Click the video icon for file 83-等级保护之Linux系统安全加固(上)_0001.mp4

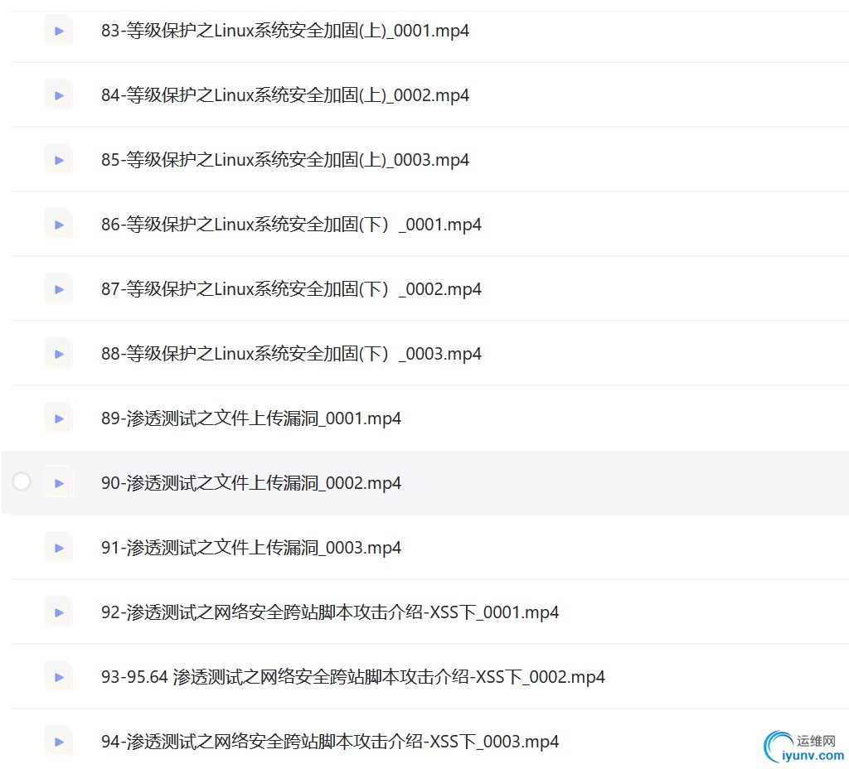59,31
